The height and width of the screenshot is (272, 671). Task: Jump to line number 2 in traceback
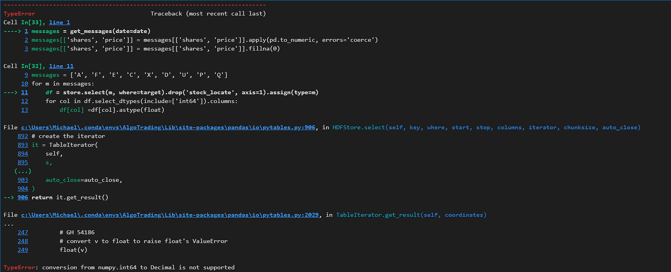coord(26,40)
